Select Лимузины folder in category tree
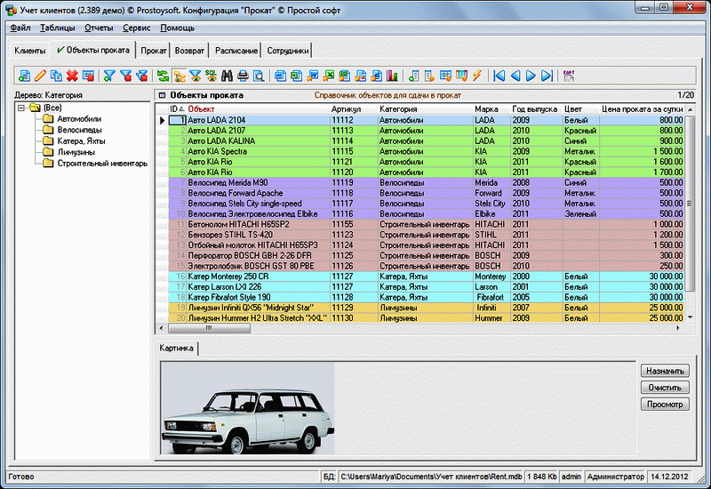This screenshot has width=711, height=489. click(76, 152)
